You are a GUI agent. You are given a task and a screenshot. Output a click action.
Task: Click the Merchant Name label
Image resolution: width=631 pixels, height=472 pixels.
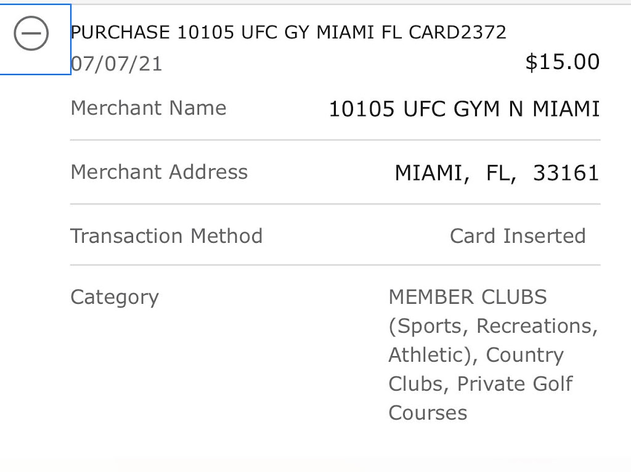[149, 108]
